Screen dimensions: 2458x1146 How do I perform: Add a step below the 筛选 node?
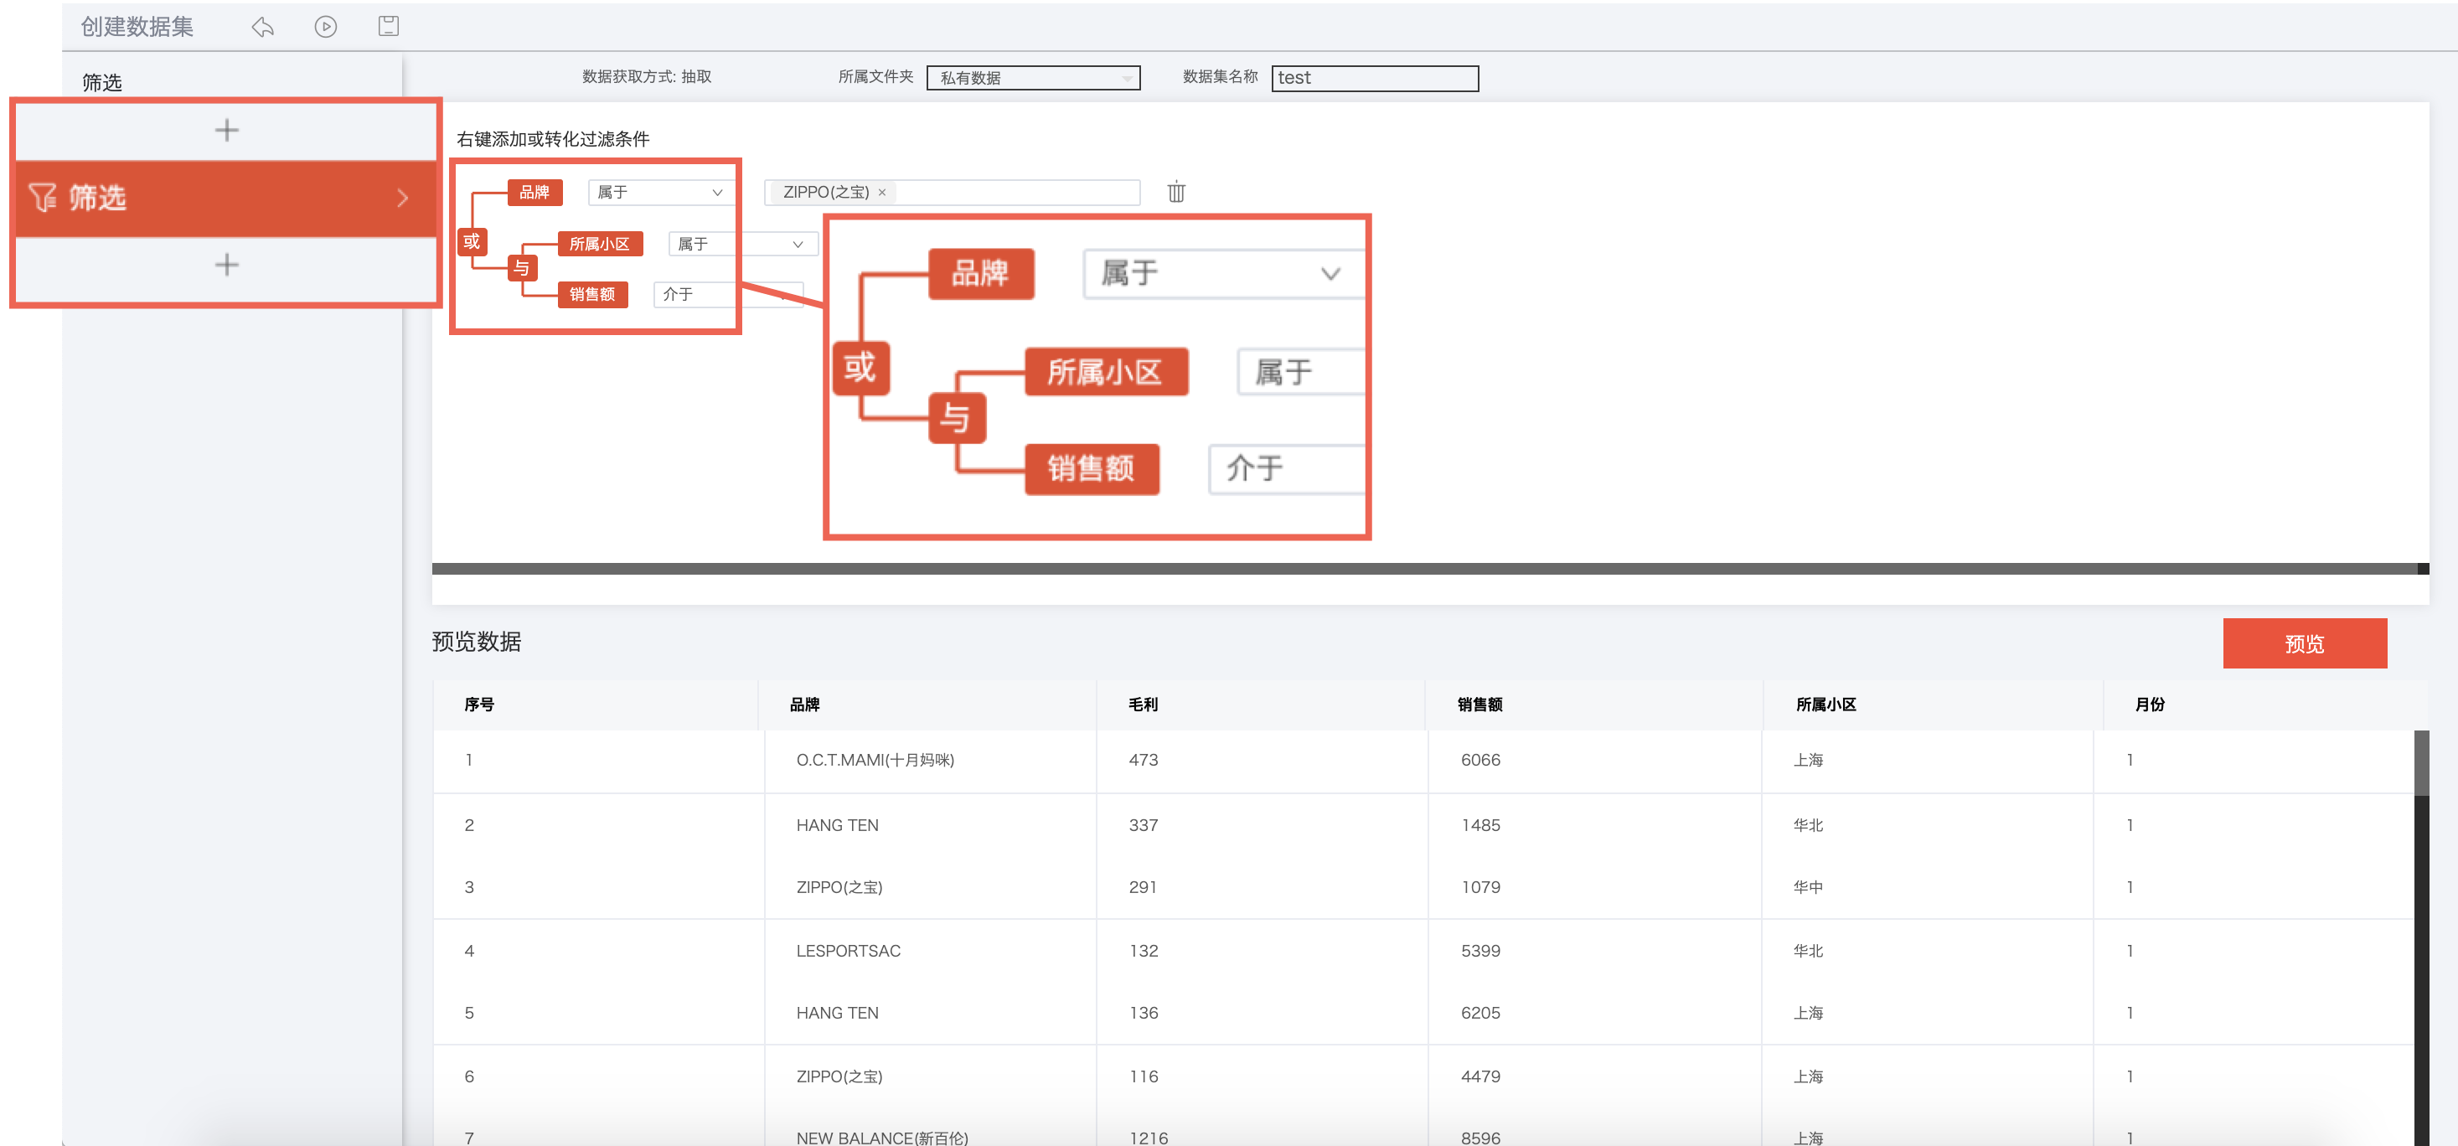[x=226, y=265]
